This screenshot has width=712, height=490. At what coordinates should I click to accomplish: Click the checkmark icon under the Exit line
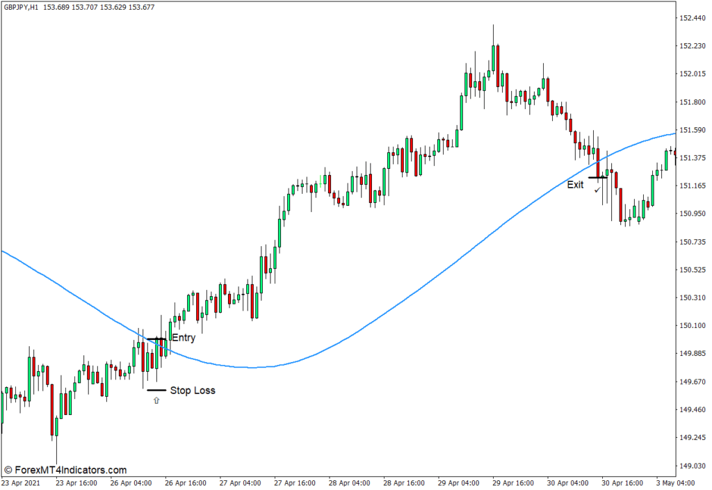pos(597,189)
